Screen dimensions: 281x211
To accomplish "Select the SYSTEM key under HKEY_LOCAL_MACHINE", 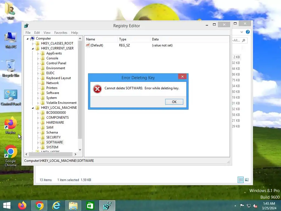I will point(52,147).
